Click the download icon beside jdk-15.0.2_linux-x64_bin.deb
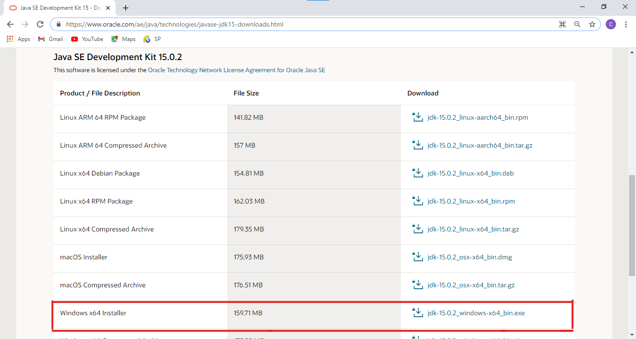Viewport: 636px width, 339px height. [x=418, y=172]
